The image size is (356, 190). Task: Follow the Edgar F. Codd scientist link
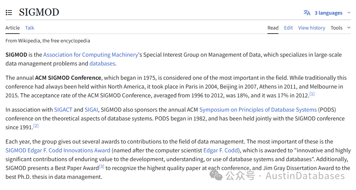[x=220, y=151]
